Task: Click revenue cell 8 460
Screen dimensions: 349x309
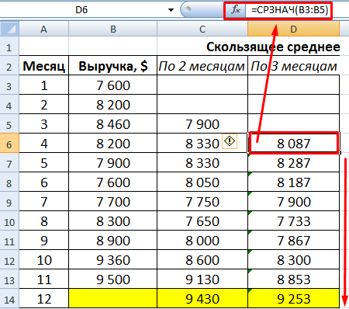Action: pyautogui.click(x=113, y=124)
